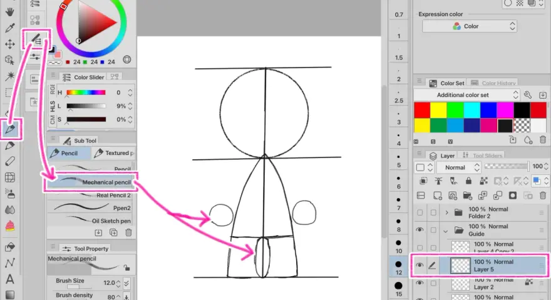The width and height of the screenshot is (551, 300).
Task: Create a new layer folder
Action: [x=467, y=196]
